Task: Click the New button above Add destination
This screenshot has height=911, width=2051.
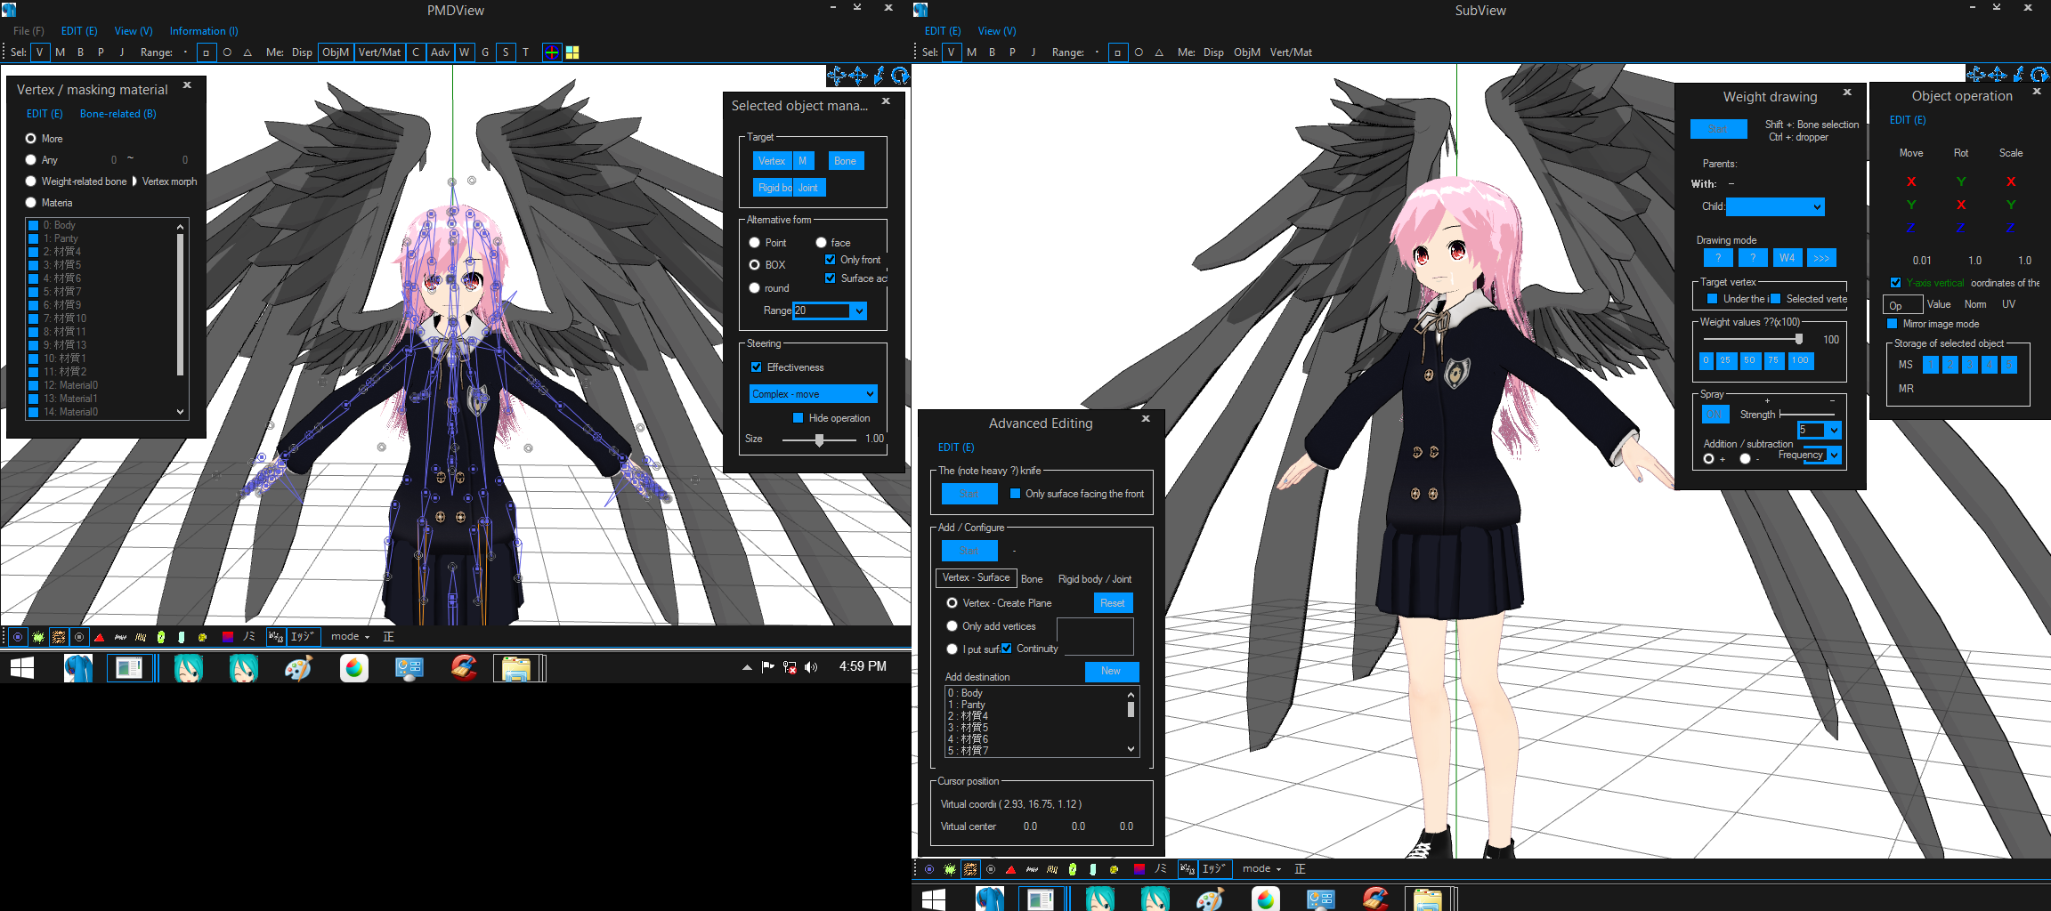Action: click(x=1111, y=671)
